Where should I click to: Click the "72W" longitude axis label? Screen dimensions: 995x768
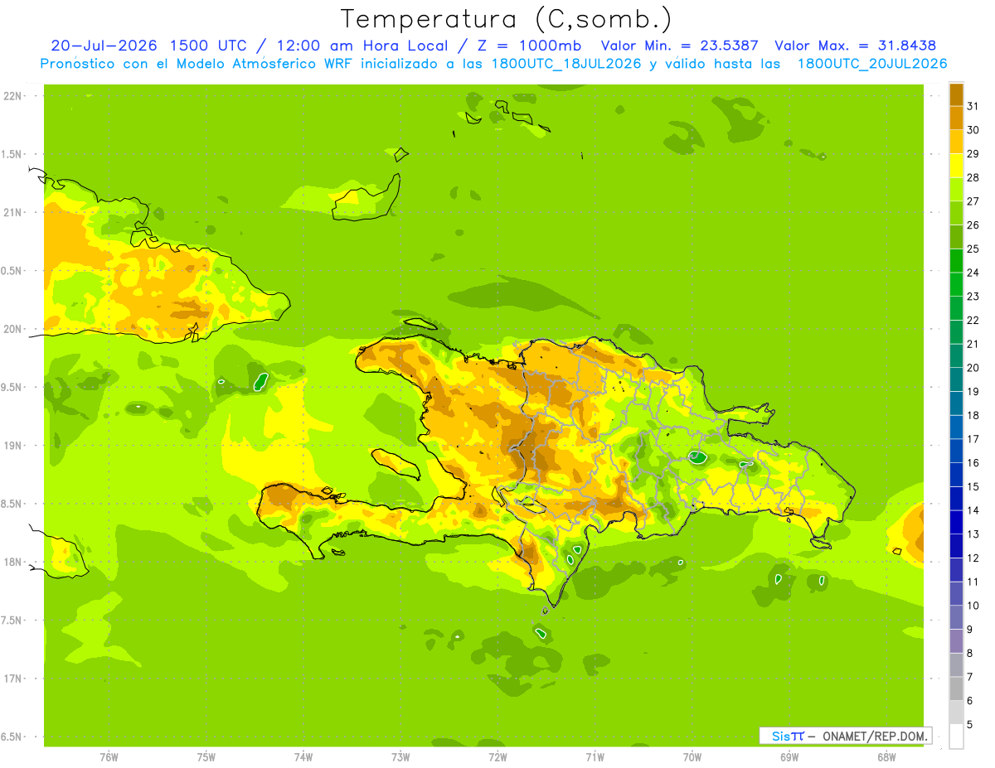coord(498,757)
